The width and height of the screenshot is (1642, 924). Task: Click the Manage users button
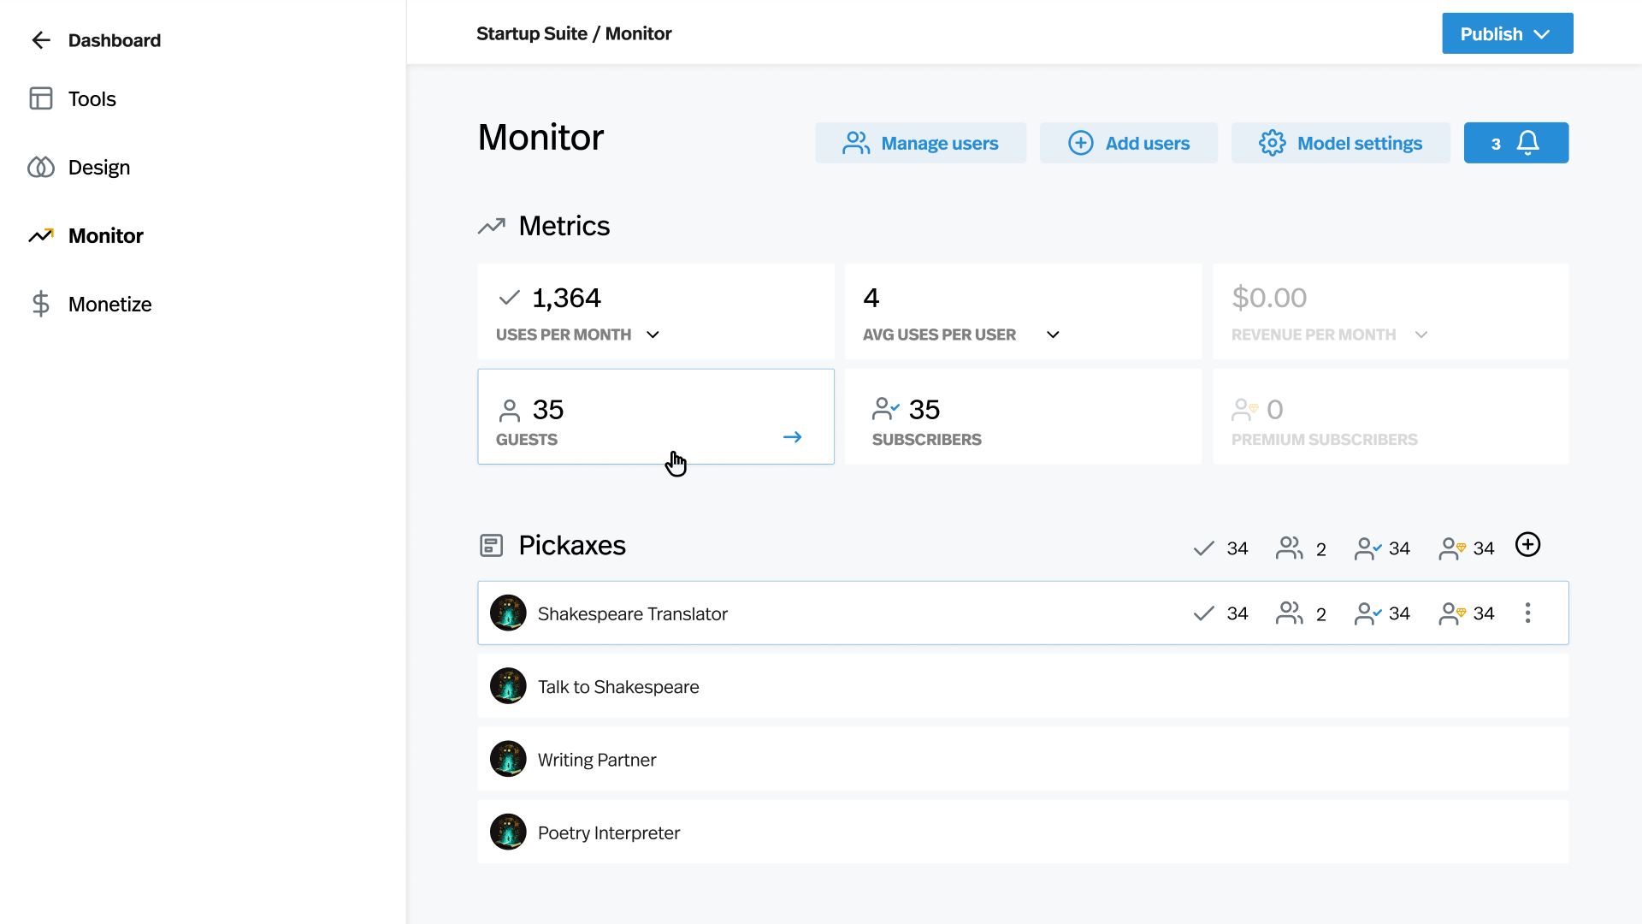(920, 144)
